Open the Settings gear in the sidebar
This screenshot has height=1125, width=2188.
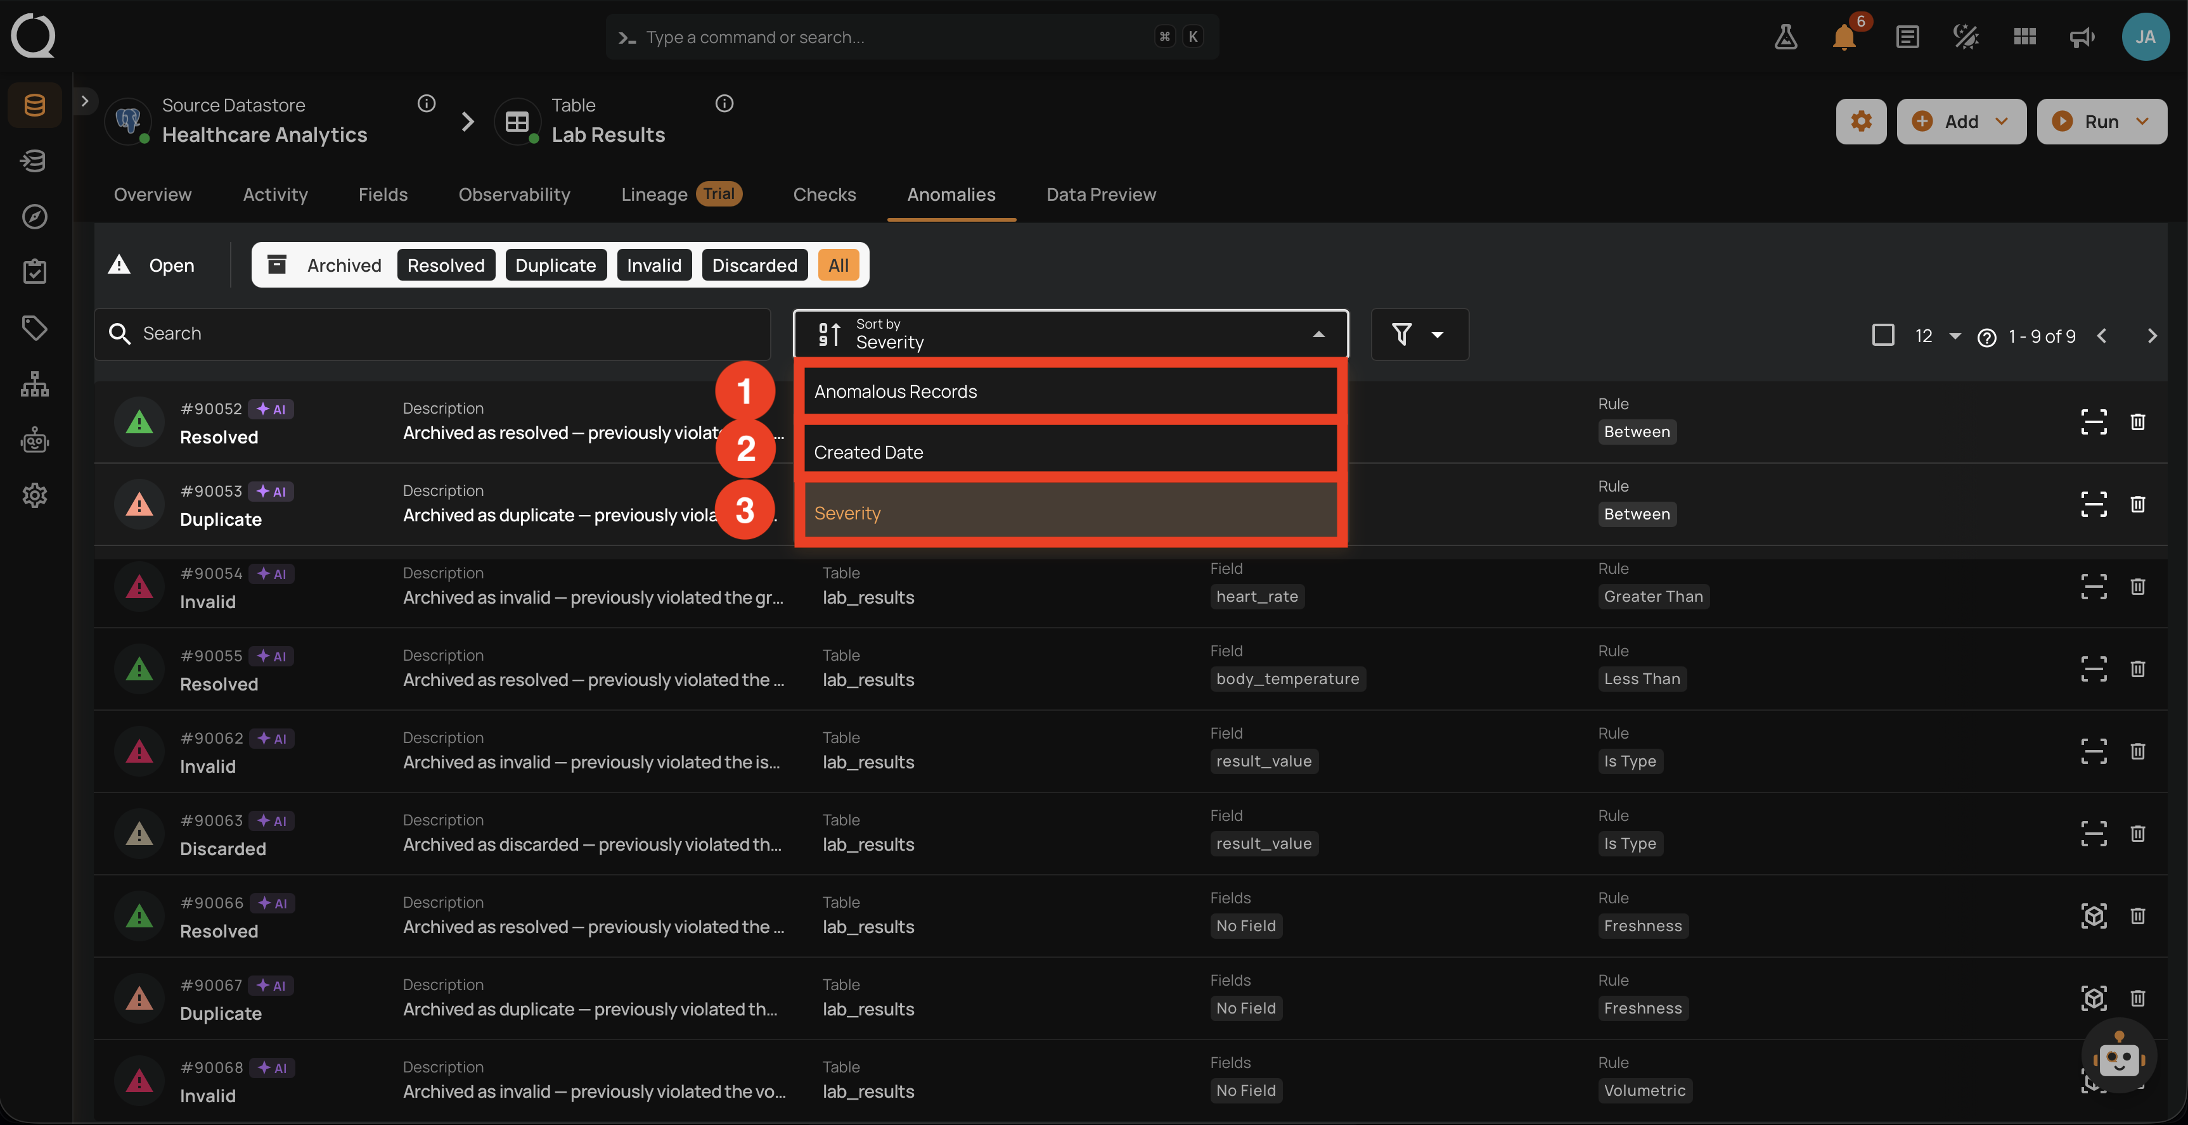34,495
